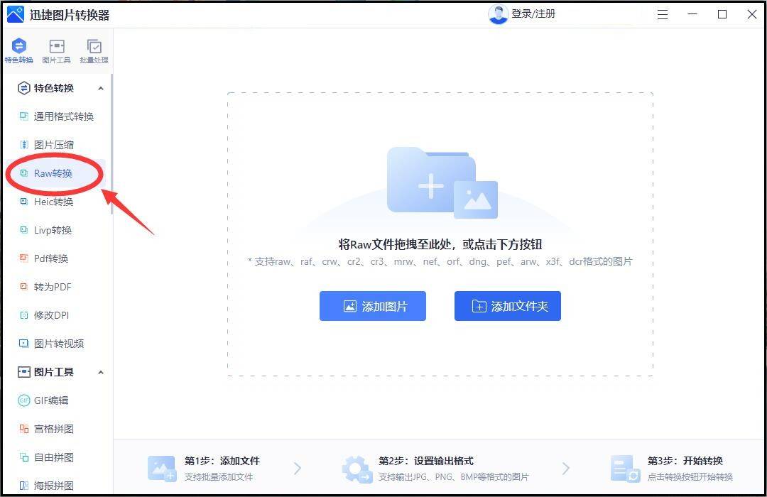Open the 登录/注册 link
767x497 pixels.
pyautogui.click(x=533, y=14)
